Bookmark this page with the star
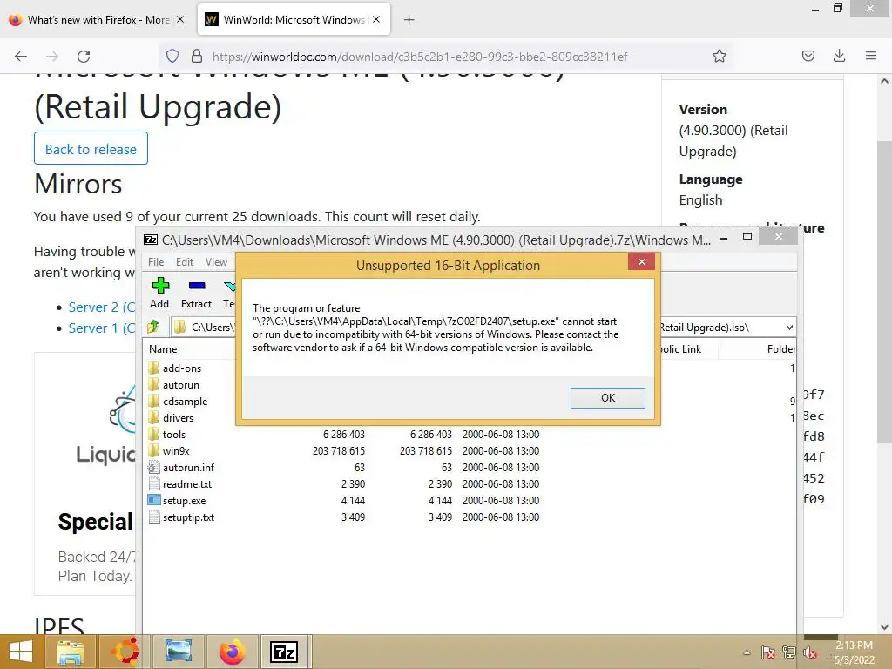 pos(719,56)
